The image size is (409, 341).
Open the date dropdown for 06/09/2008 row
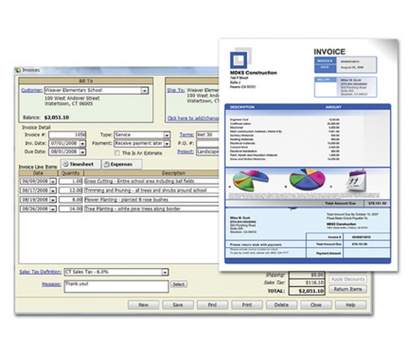coord(53,181)
